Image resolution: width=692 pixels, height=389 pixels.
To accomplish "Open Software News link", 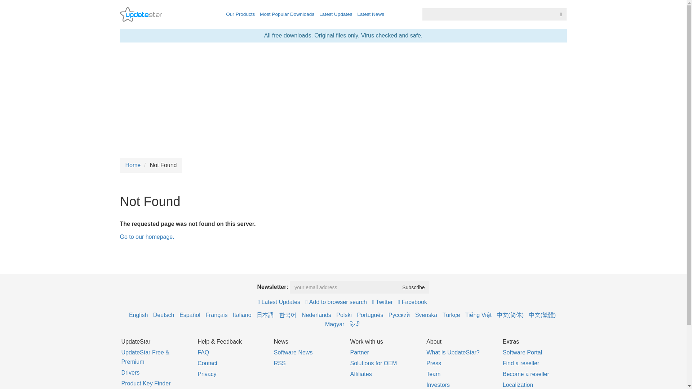I will pyautogui.click(x=293, y=353).
